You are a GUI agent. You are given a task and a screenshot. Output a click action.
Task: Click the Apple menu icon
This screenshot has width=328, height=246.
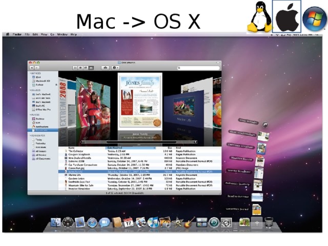tap(8, 34)
